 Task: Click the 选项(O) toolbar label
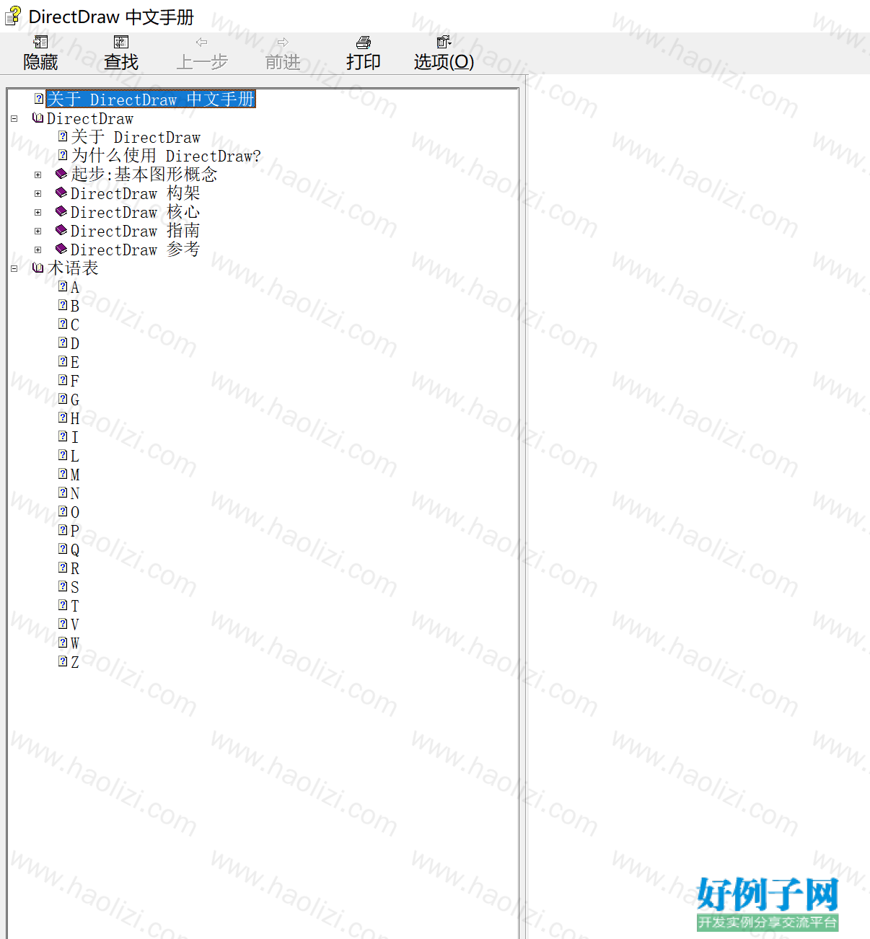pos(444,62)
